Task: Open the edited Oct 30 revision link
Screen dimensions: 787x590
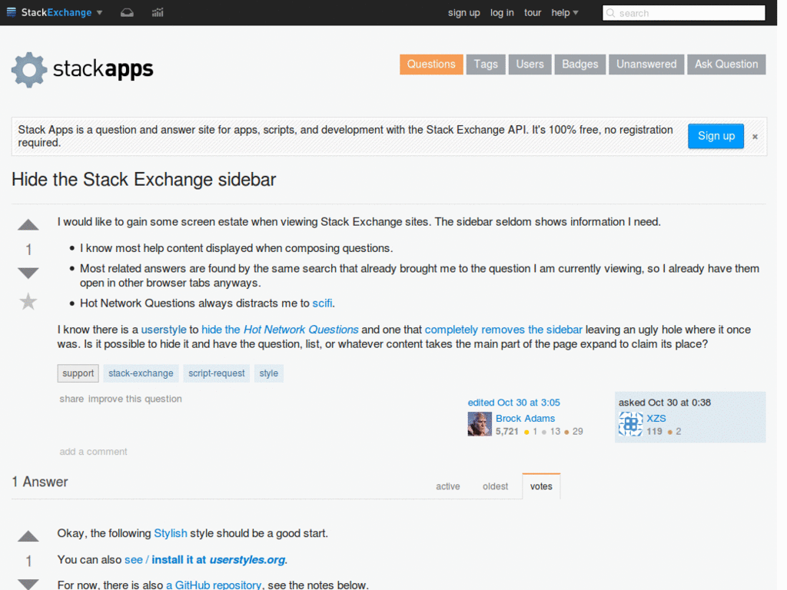Action: click(x=514, y=403)
